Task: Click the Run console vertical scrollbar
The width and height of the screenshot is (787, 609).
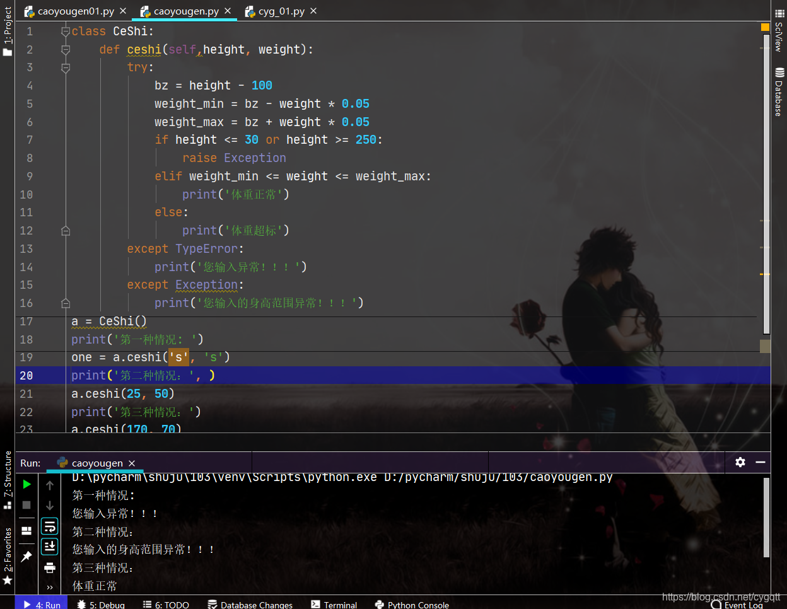Action: pyautogui.click(x=766, y=518)
